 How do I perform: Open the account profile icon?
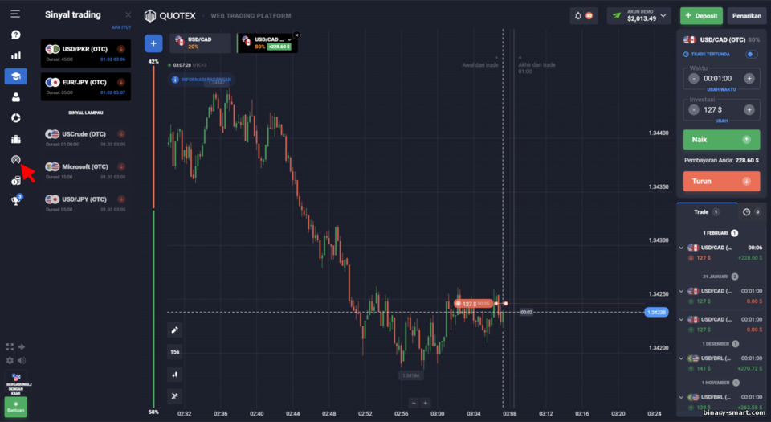pyautogui.click(x=16, y=97)
